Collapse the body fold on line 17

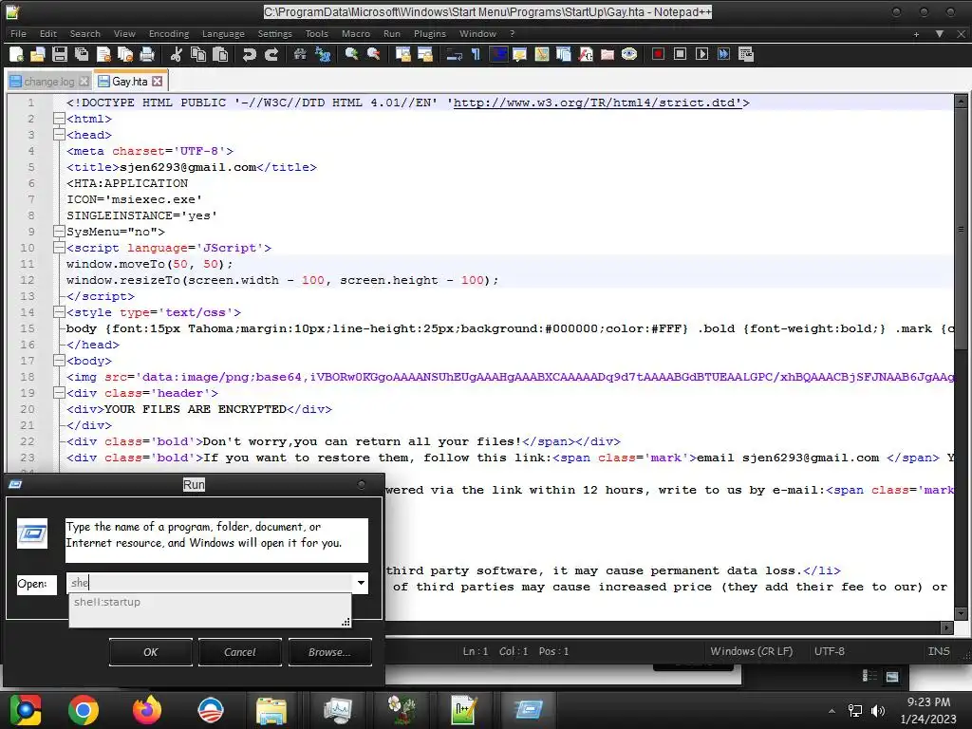click(59, 360)
